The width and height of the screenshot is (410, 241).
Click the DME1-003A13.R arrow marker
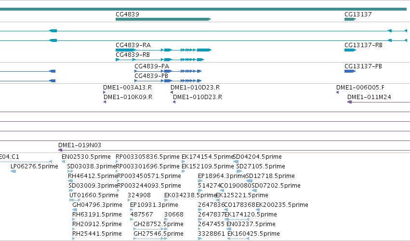pyautogui.click(x=105, y=92)
